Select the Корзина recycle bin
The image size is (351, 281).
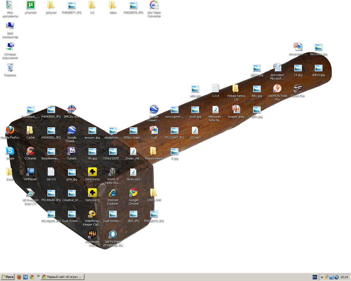pyautogui.click(x=10, y=70)
